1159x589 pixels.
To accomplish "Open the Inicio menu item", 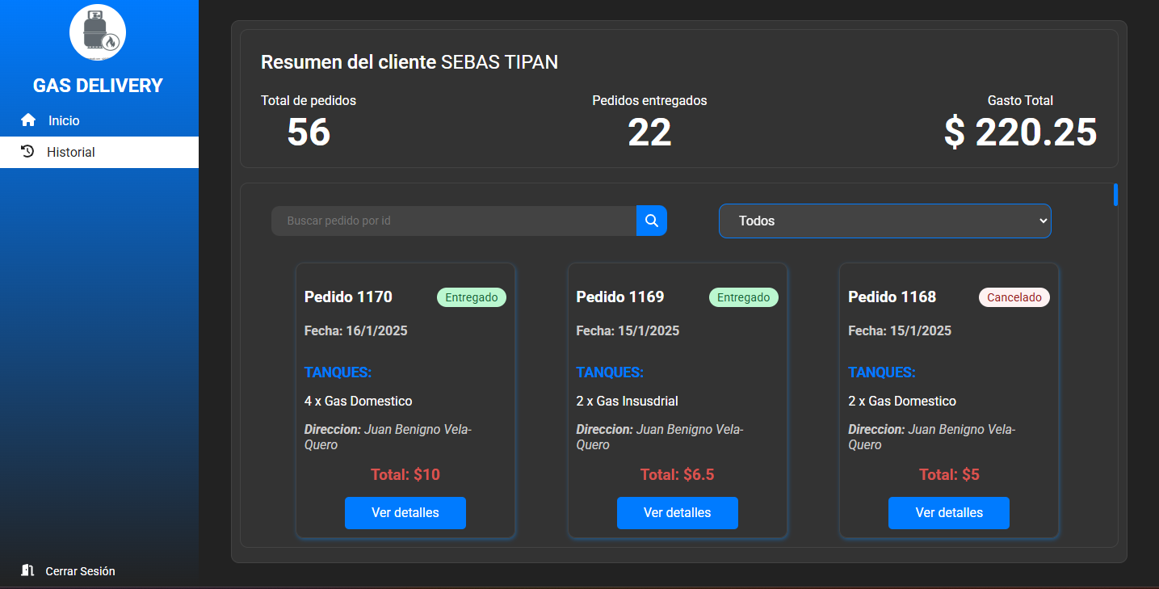I will tap(64, 120).
